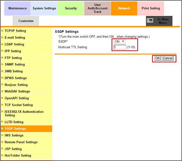Switch to the System Settings tab
Screen dimensions: 182x161
click(44, 8)
